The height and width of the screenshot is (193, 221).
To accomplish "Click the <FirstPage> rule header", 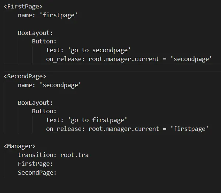I will coord(23,6).
